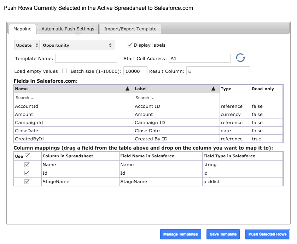
Task: Sort fields by Label column arrow
Action: click(213, 89)
